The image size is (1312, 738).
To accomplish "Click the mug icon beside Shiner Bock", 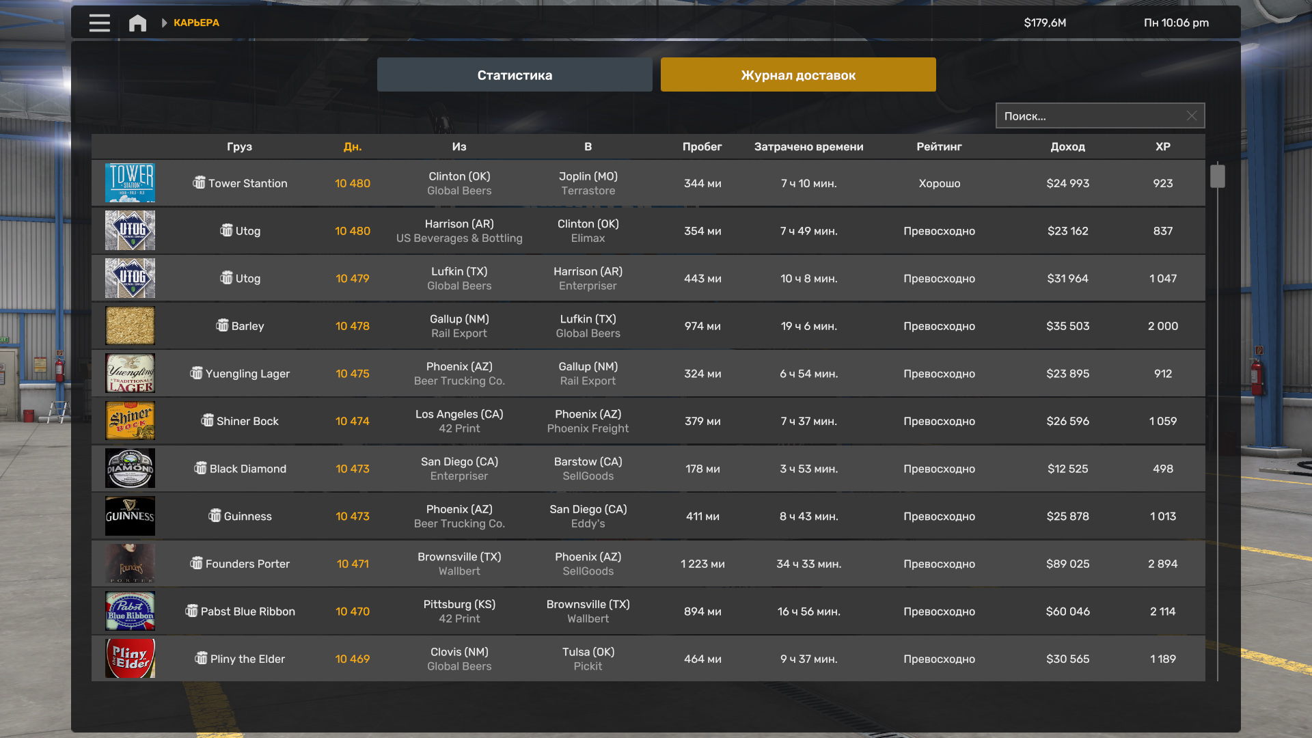I will (x=207, y=421).
